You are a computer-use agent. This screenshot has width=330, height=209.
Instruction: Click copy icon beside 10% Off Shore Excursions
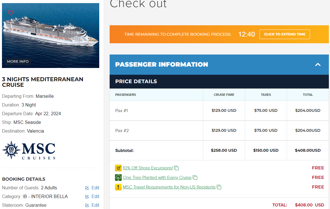176,168
